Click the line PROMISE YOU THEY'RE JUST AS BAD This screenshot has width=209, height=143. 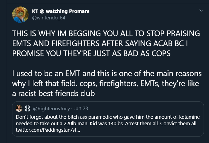click(91, 53)
